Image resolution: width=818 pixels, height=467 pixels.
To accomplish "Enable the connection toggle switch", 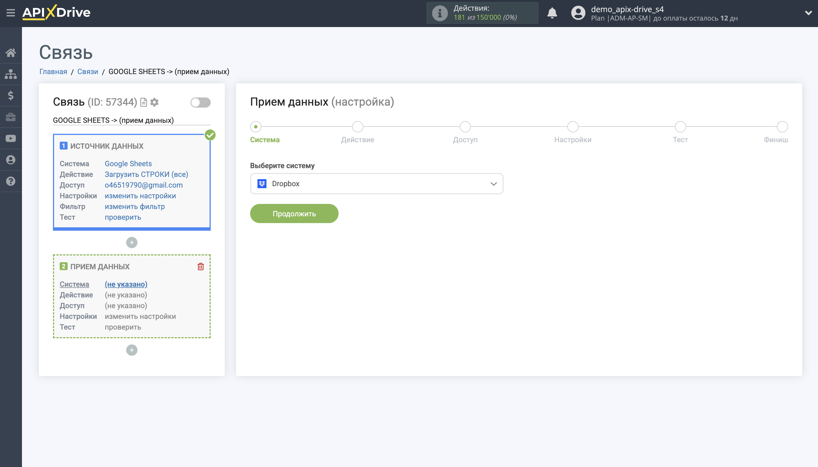I will pos(200,102).
